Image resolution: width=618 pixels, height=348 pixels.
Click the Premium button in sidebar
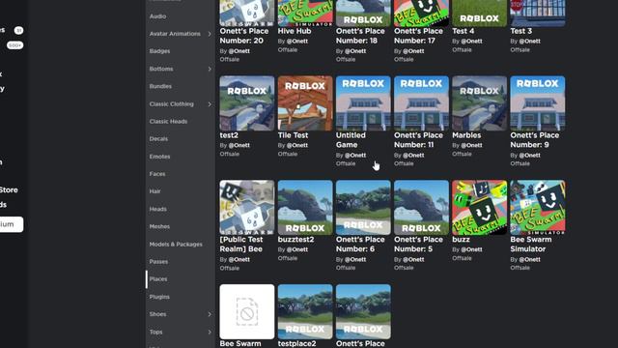[12, 224]
